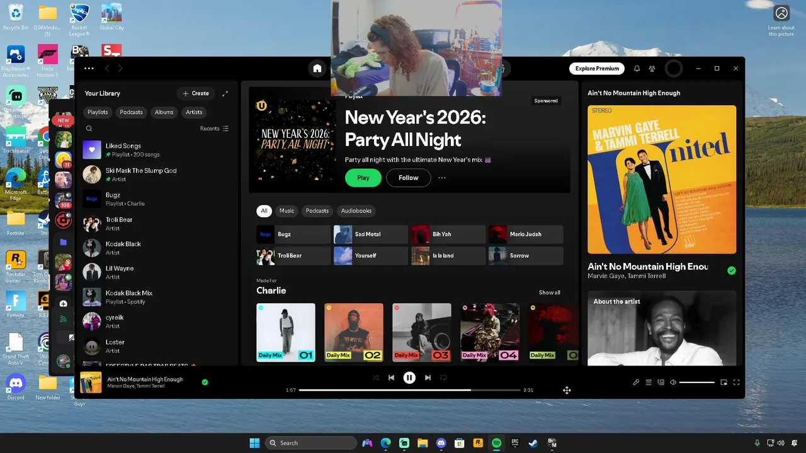The width and height of the screenshot is (806, 453).
Task: Go to Spotify Home icon
Action: (317, 69)
